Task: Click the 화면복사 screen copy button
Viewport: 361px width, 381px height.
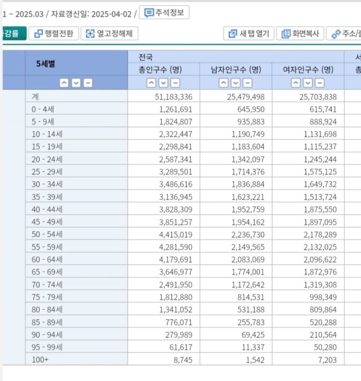Action: (x=300, y=33)
